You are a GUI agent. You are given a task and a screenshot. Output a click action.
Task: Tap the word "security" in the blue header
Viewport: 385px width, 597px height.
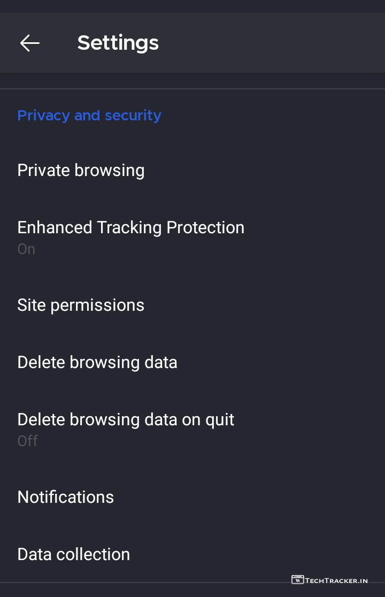[x=133, y=116]
